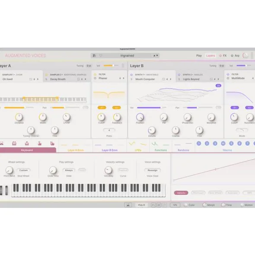This screenshot has height=256, width=255.
Task: Toggle Synth 2 Analog power
Action: point(179,75)
